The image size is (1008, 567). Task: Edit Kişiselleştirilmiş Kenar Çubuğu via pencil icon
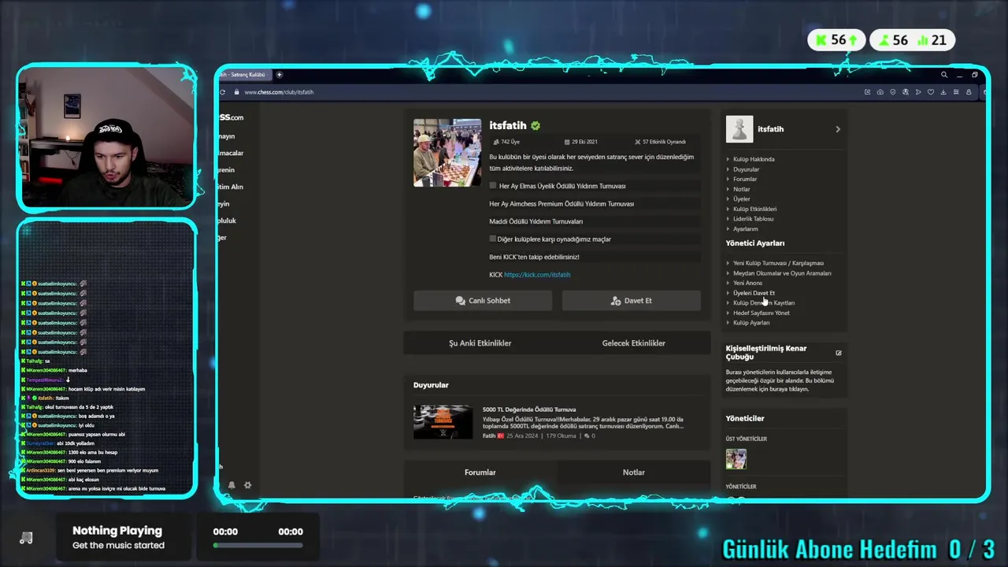(839, 353)
